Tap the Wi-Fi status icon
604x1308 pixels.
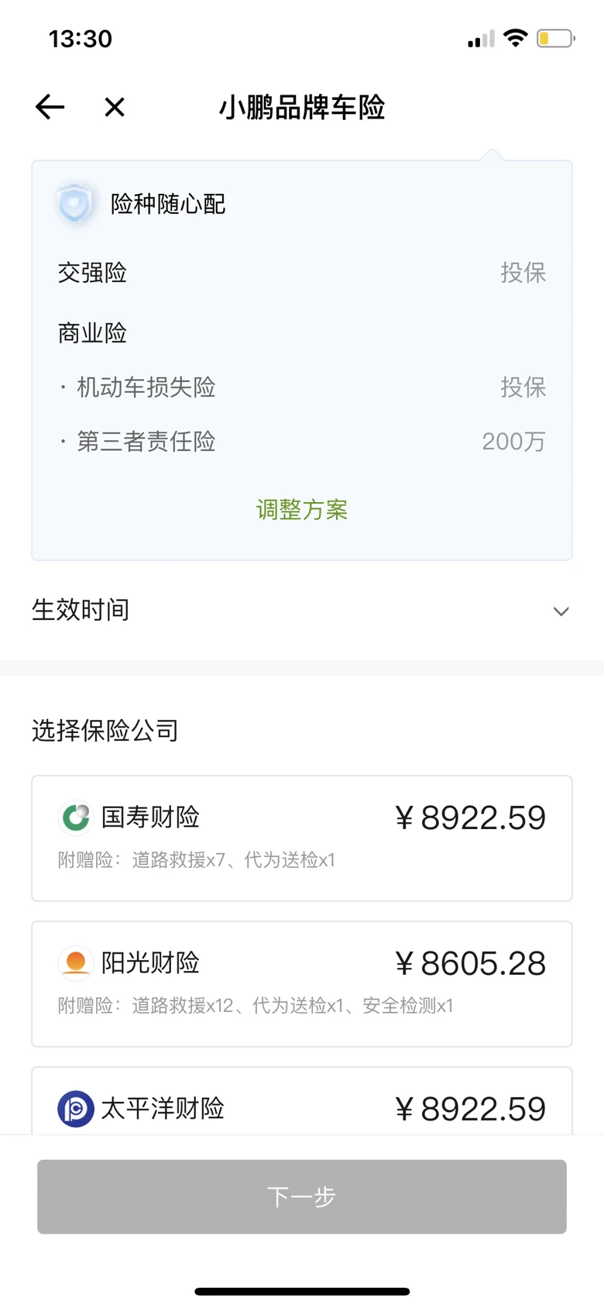pos(515,38)
